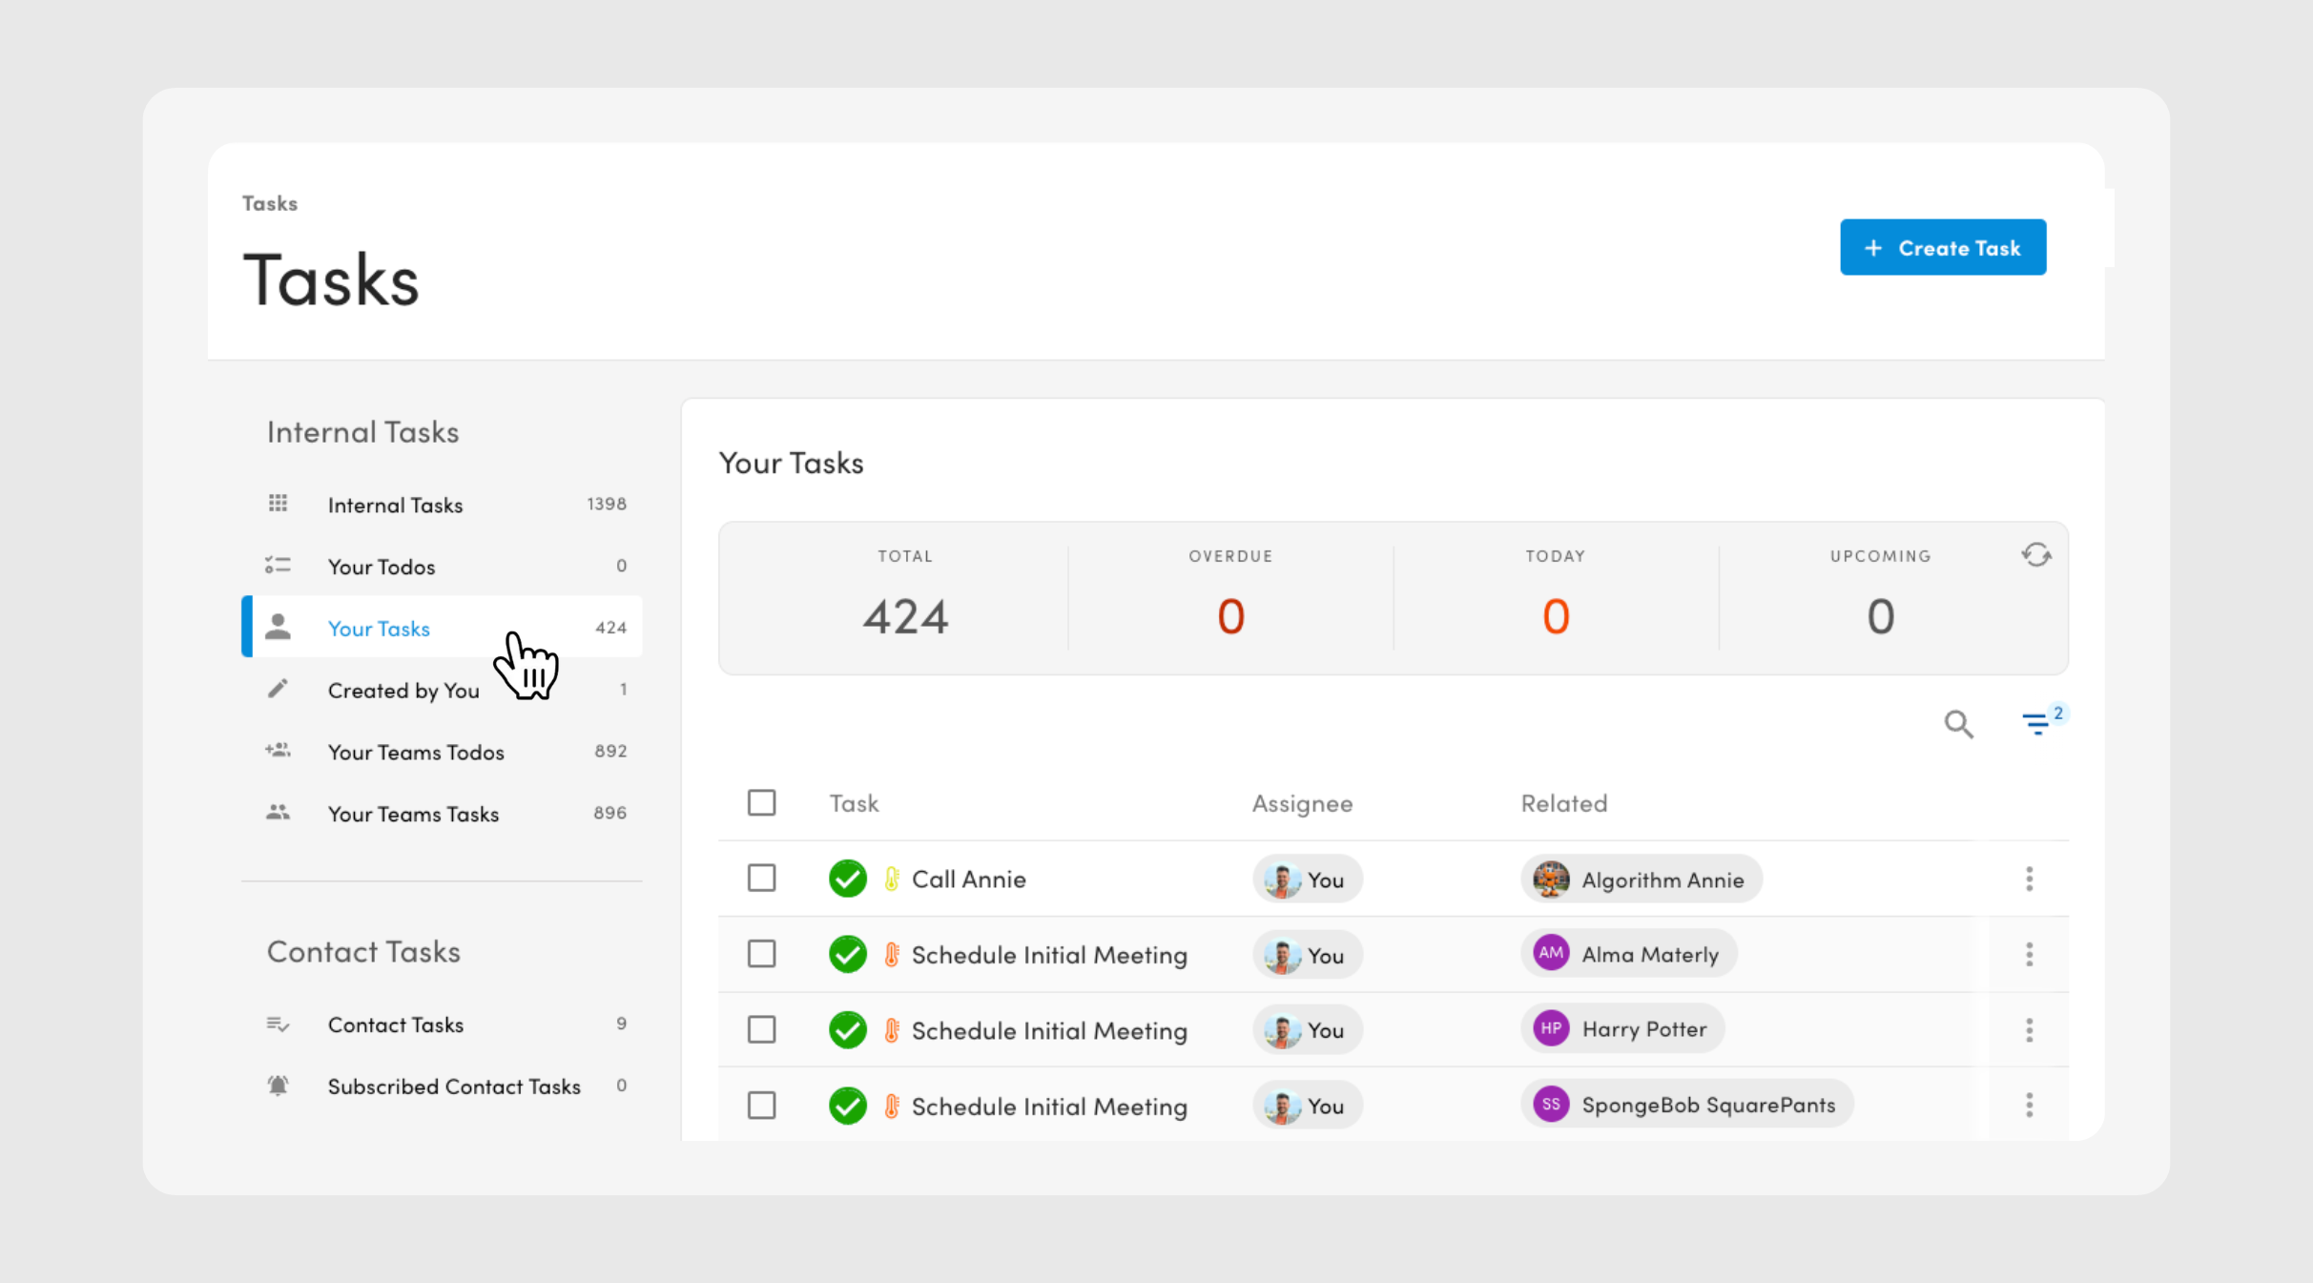Screen dimensions: 2313x1283
Task: Click the Internal Tasks grid icon
Action: pos(278,504)
